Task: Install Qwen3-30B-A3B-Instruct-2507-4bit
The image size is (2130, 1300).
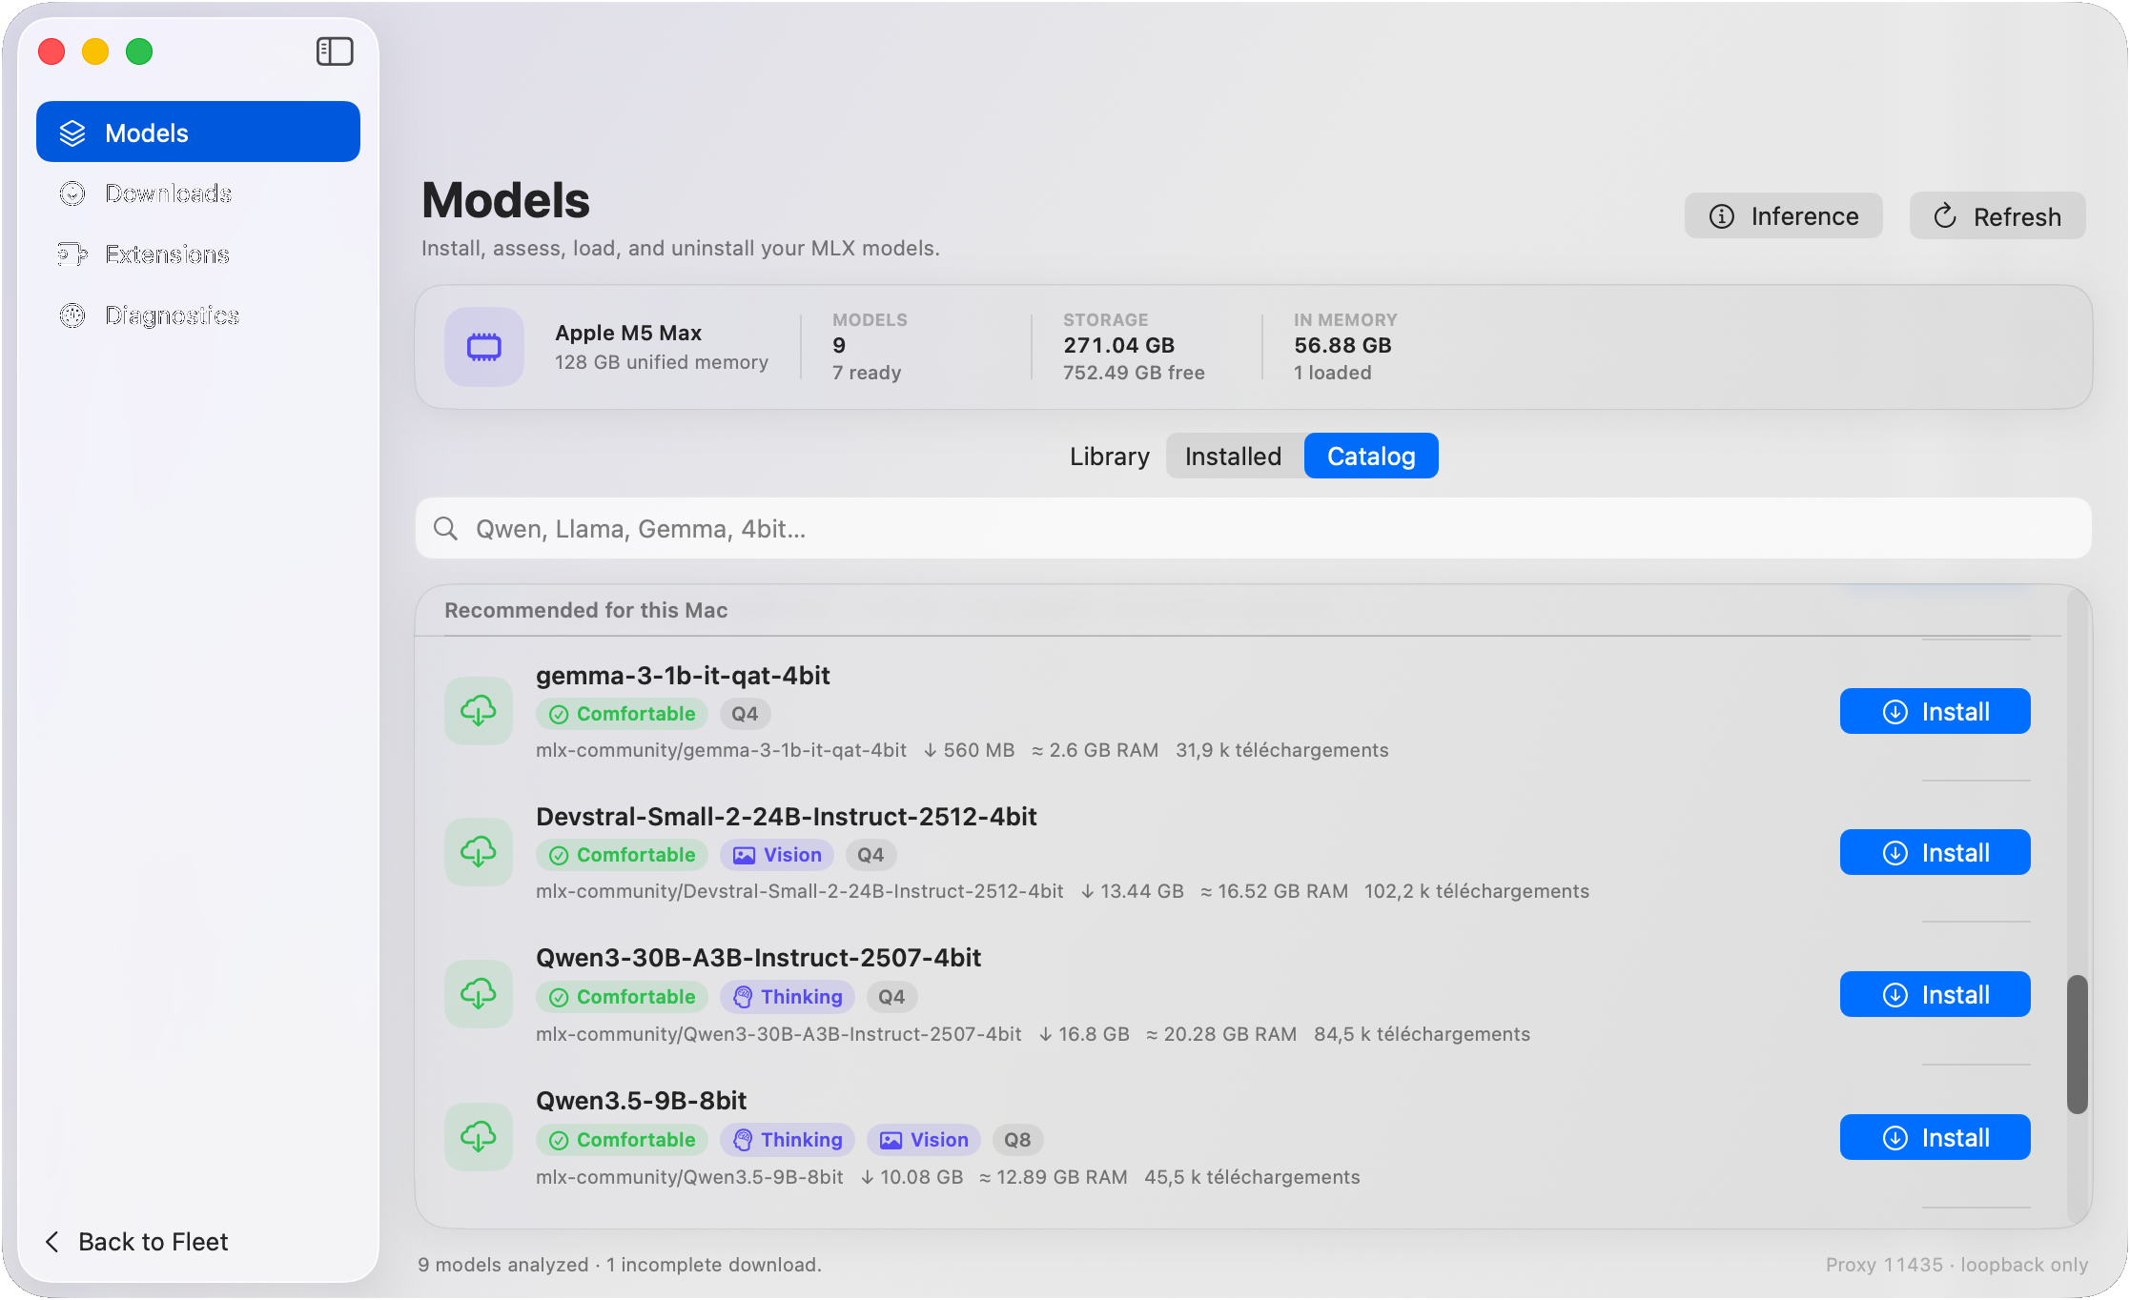Action: tap(1935, 994)
